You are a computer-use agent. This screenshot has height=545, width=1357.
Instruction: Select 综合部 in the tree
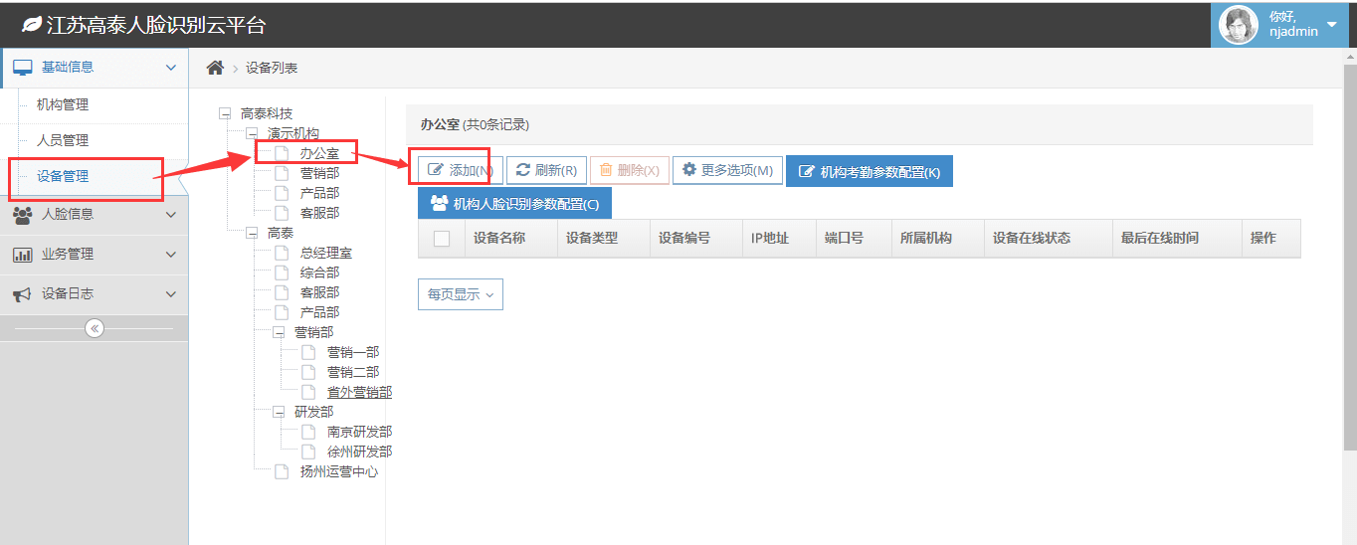[319, 272]
